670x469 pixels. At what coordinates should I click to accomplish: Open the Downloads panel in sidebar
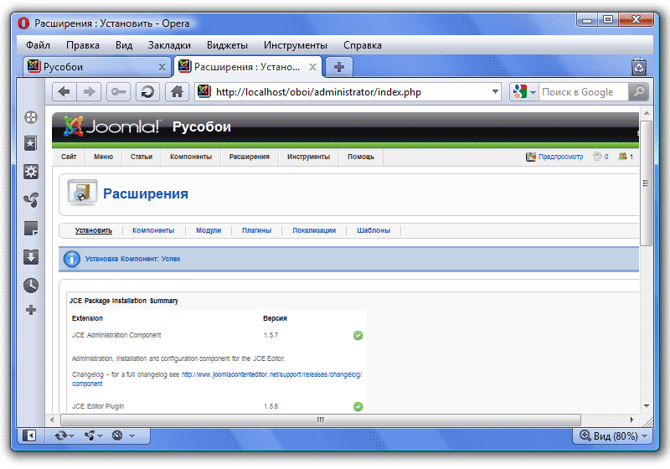tap(31, 256)
